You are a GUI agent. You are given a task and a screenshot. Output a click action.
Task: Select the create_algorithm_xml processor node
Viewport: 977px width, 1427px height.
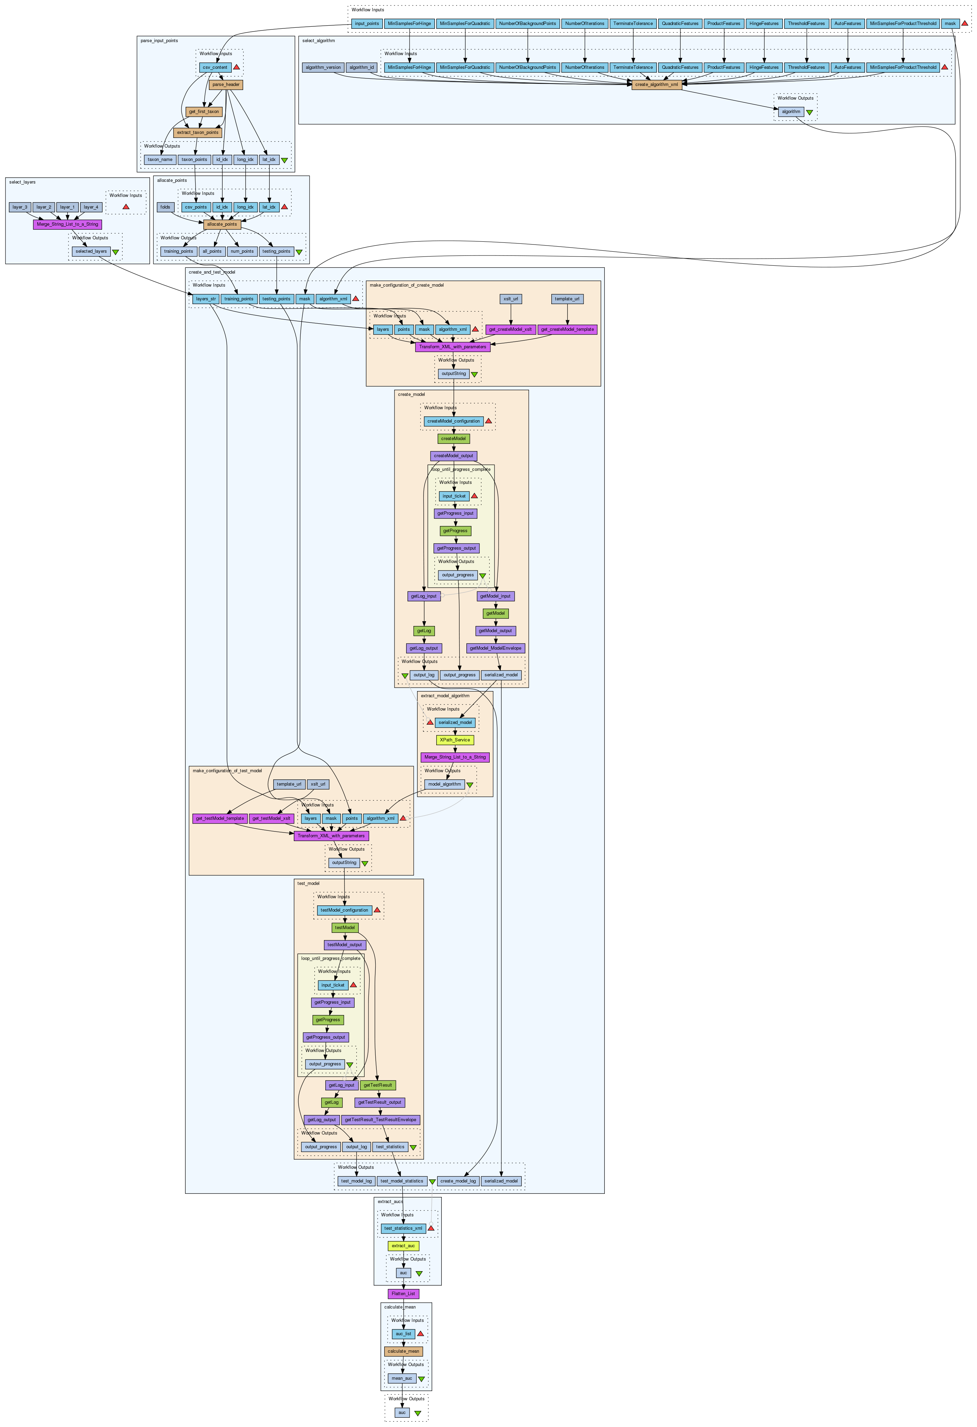pos(656,85)
